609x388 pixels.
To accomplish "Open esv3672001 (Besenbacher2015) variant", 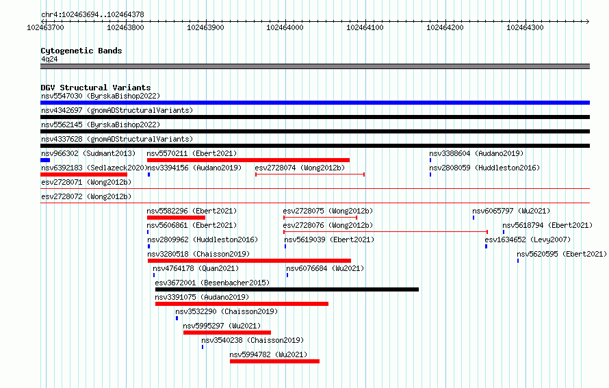I will tap(212, 283).
